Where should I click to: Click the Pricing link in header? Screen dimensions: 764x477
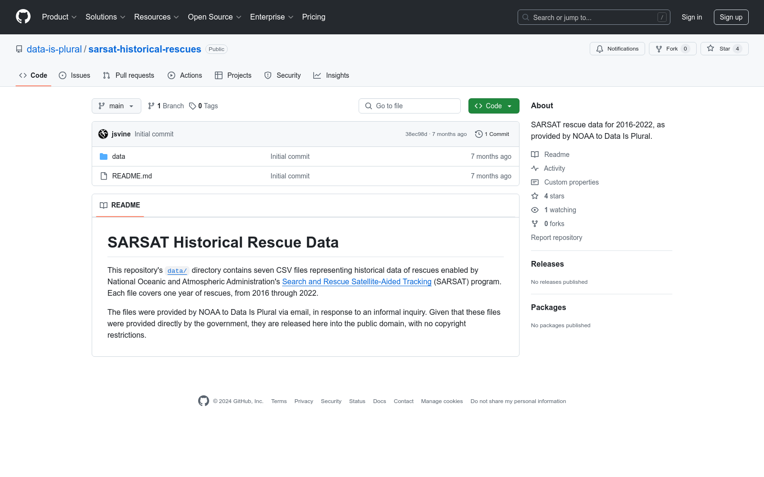coord(314,17)
